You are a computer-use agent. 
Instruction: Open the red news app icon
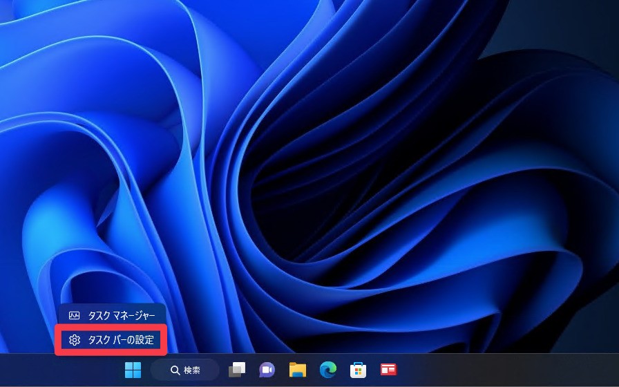[x=388, y=370]
